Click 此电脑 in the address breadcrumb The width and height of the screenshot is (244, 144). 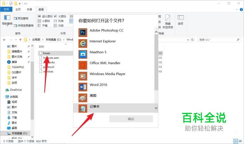(36, 40)
